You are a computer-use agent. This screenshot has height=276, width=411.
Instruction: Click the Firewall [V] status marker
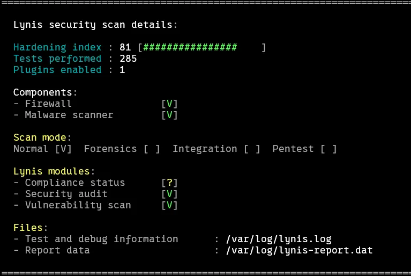[x=169, y=104]
